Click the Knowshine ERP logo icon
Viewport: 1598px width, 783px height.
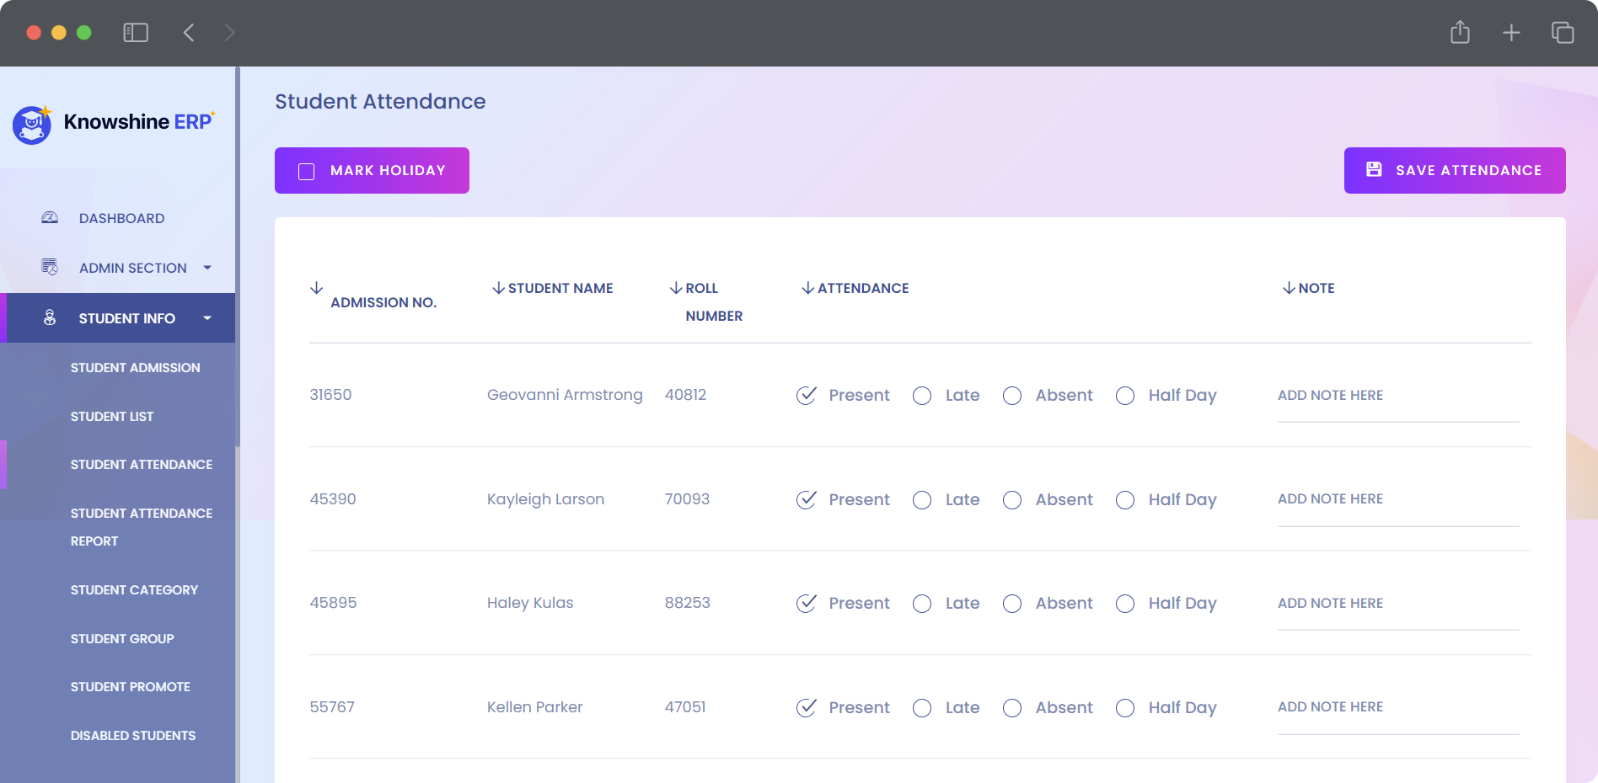point(32,125)
